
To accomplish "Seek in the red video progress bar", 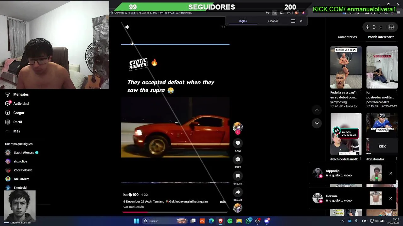I will 175,212.
